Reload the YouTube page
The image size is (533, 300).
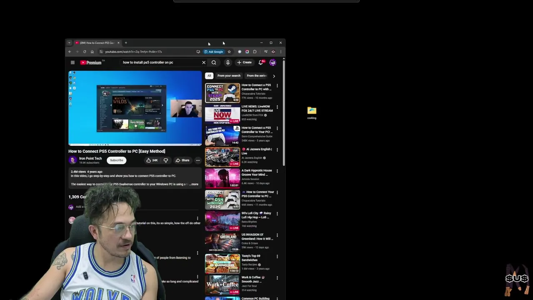click(x=85, y=52)
